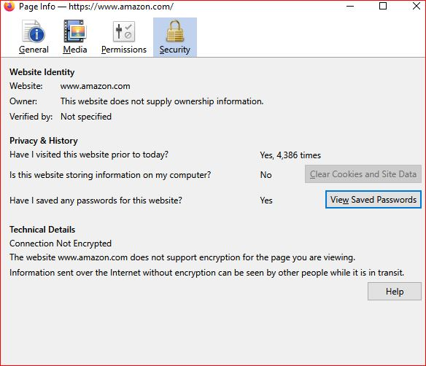
Task: Close the Page Info window
Action: coord(417,6)
